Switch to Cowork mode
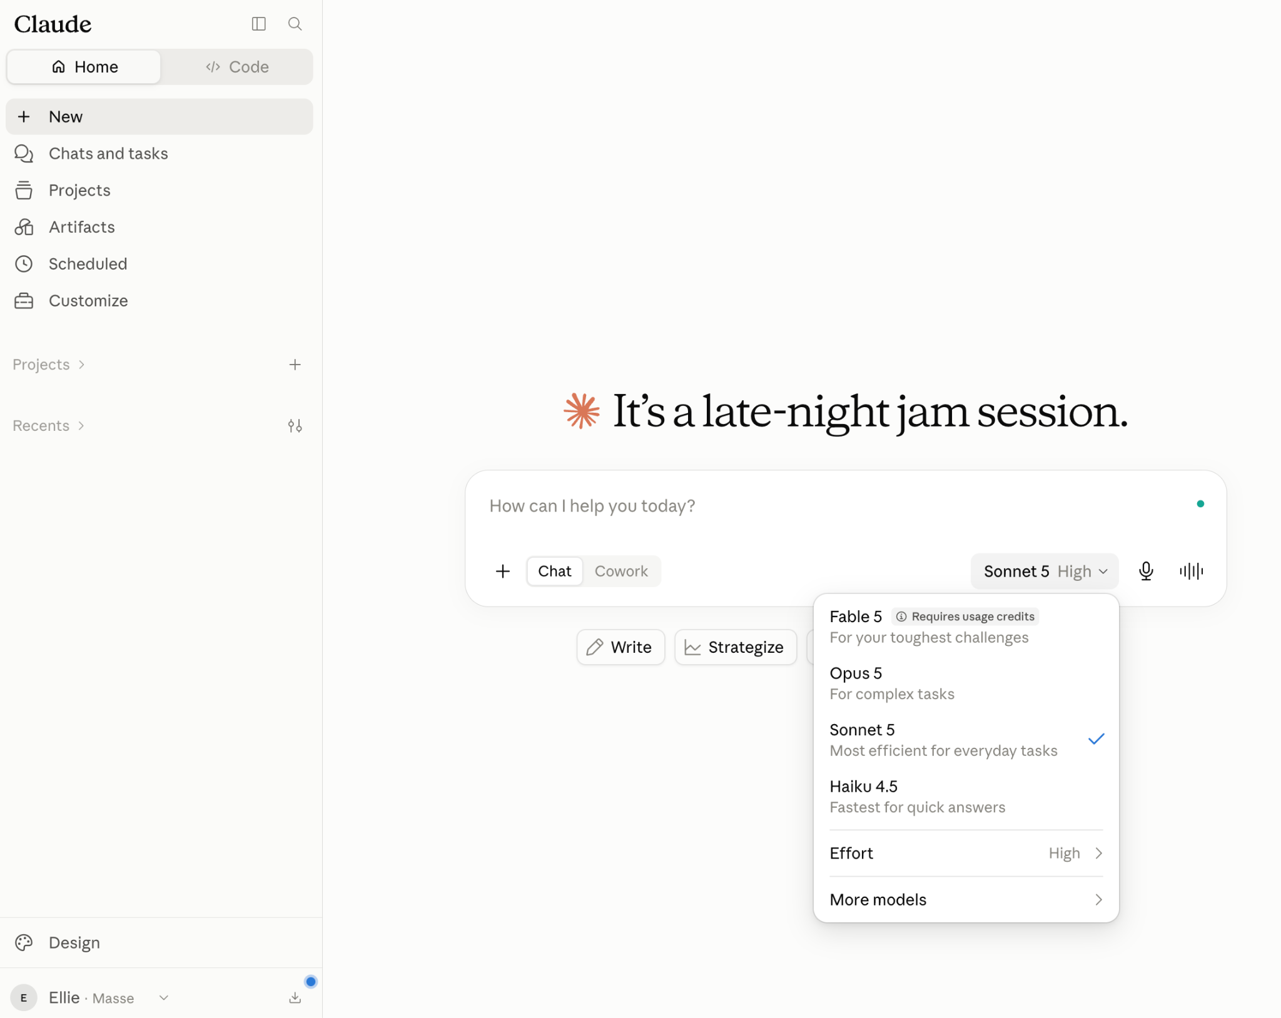This screenshot has width=1281, height=1018. tap(621, 571)
